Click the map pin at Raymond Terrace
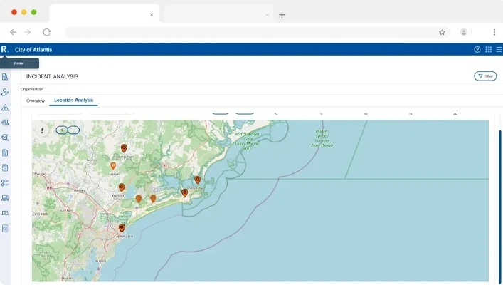Screen dimensions: 503x285 (122, 187)
